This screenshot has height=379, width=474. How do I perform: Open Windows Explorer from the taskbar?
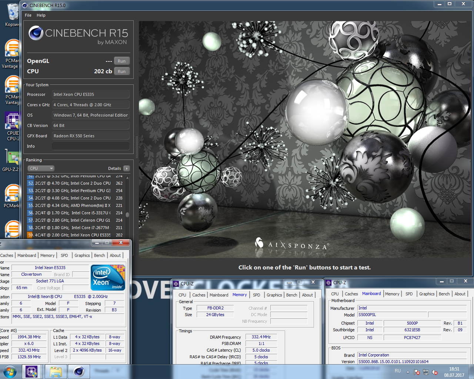56,372
